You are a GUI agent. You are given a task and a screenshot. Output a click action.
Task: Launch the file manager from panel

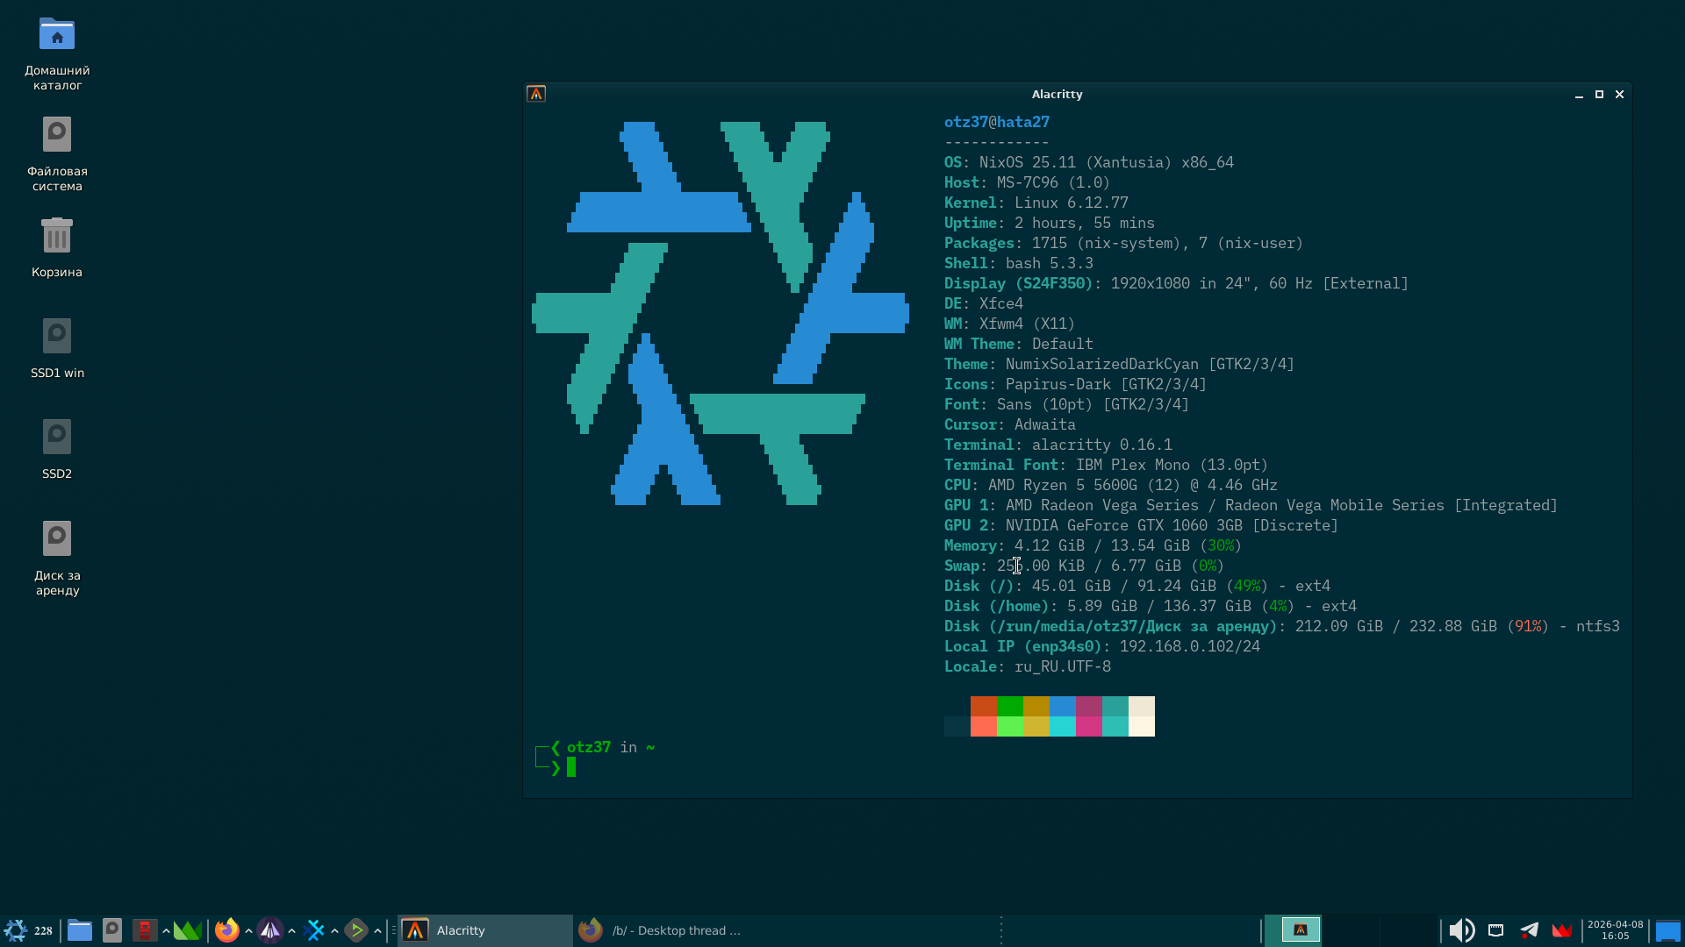pyautogui.click(x=80, y=930)
